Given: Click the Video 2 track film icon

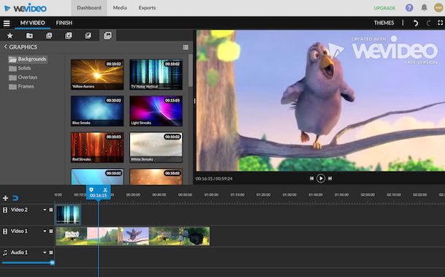Looking at the screenshot, I should click(5, 210).
